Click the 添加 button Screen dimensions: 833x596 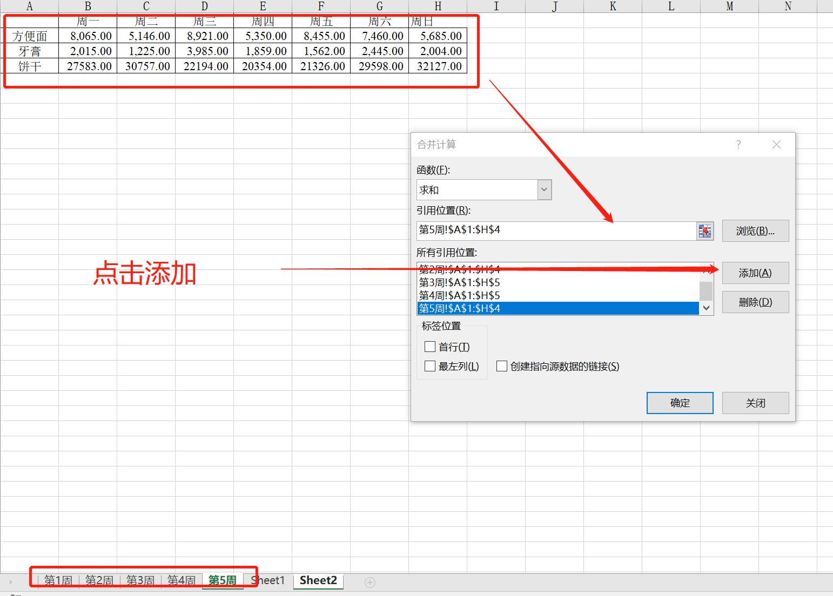click(755, 273)
